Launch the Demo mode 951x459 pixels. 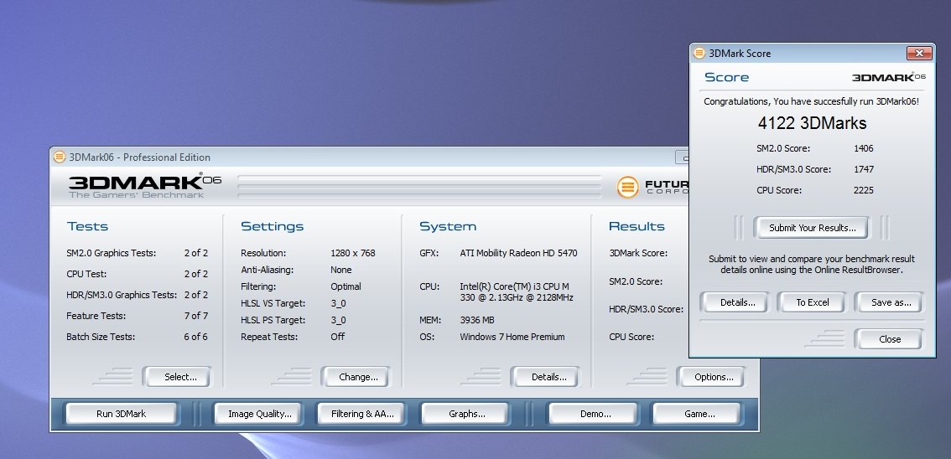point(595,415)
